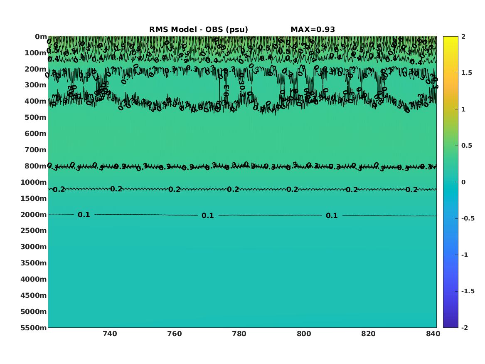
Task: Click the '780' x-axis tick label
Action: click(239, 334)
